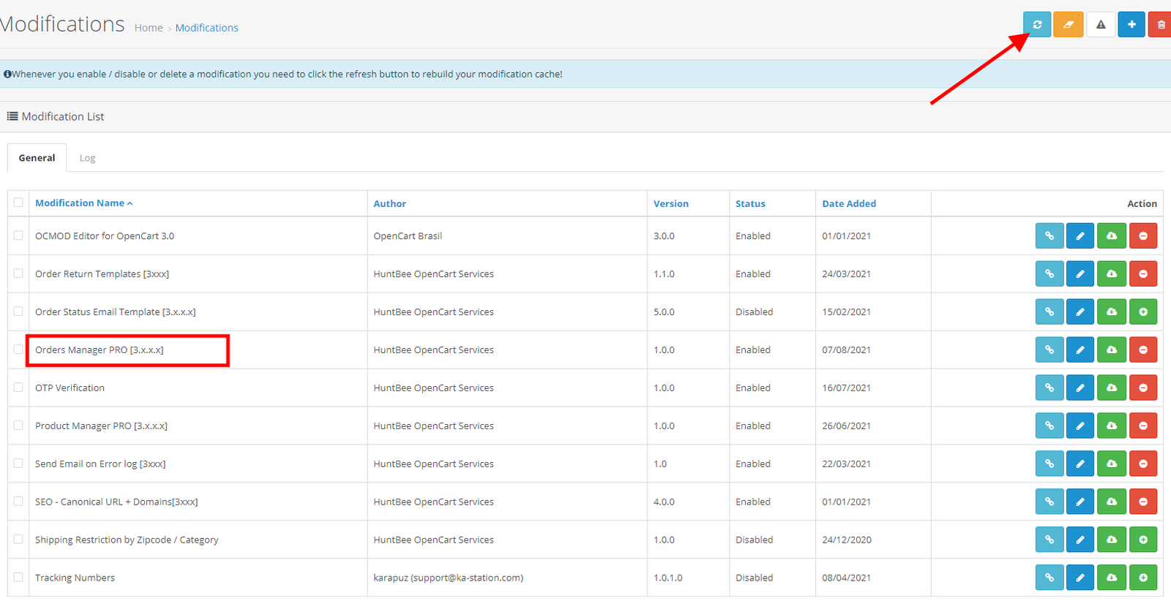Edit OCMOD Editor for OpenCart 3.0 modification

tap(1080, 235)
